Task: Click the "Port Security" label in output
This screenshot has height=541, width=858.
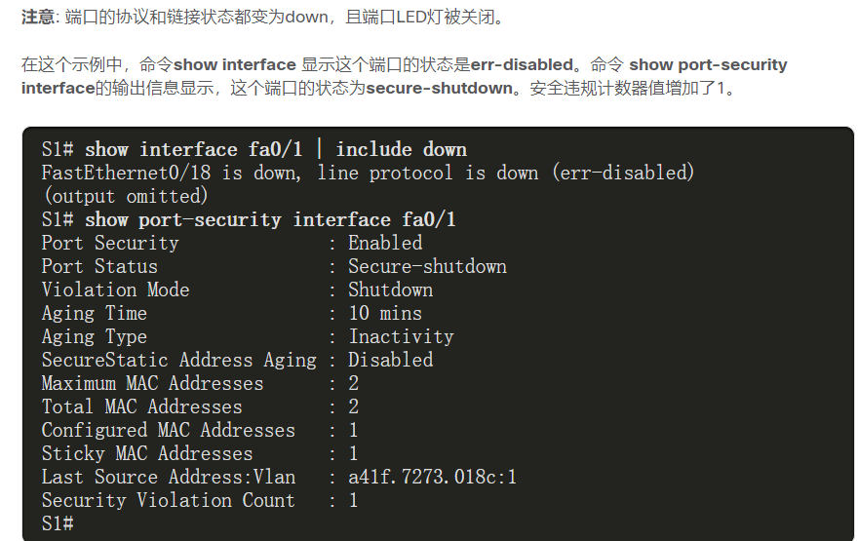Action: click(x=110, y=243)
